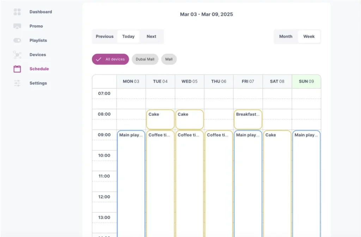Open Friday's Breakfast event

pos(248,119)
